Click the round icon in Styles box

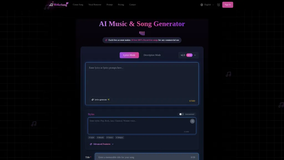coord(192,121)
